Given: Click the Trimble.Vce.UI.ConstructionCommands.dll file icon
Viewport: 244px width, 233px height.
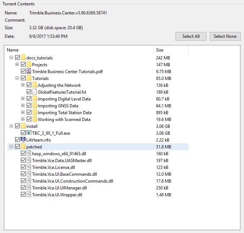Looking at the screenshot, I should (29, 181).
